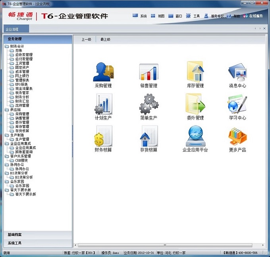The image size is (270, 257).
Task: Open the 采购管理 purchasing module icon
Action: [x=103, y=72]
